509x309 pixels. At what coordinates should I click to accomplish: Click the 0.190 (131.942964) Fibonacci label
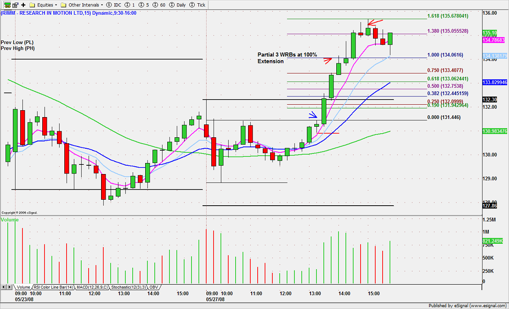(447, 106)
